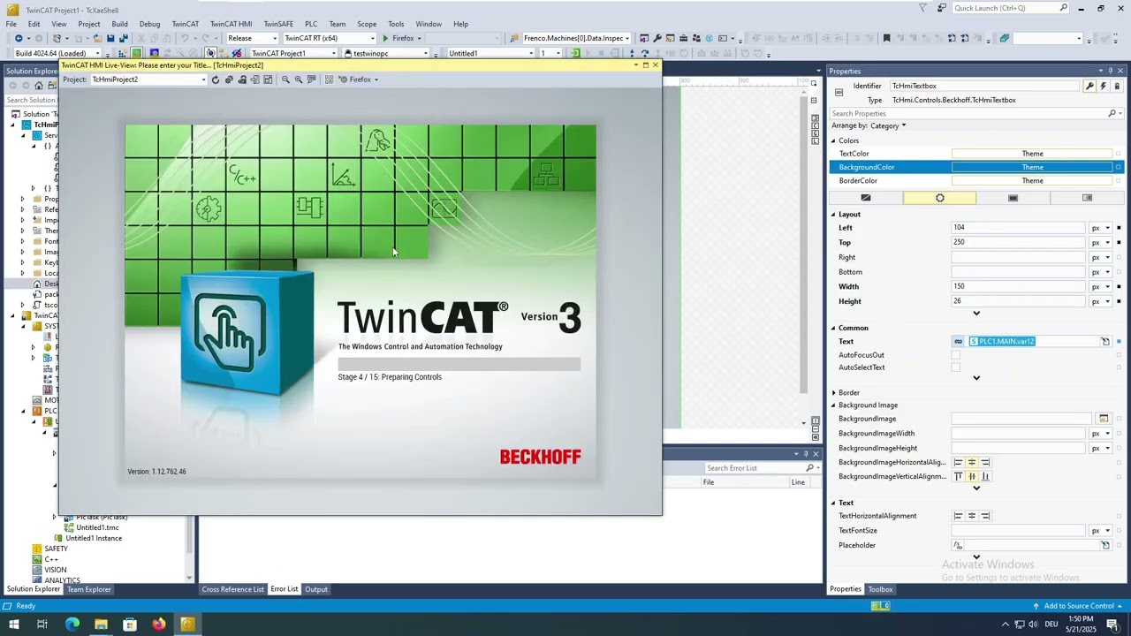The image size is (1131, 636).
Task: Toggle the AutoSelectText checkbox
Action: point(955,367)
